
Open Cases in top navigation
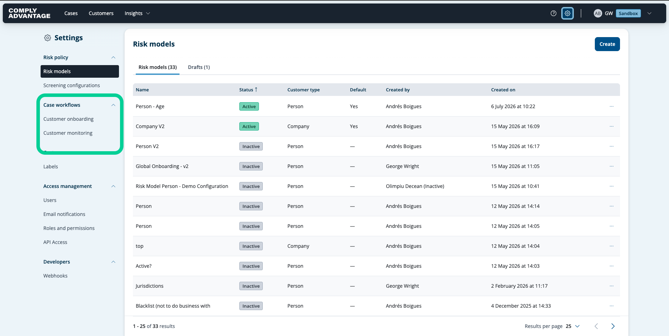(x=71, y=13)
